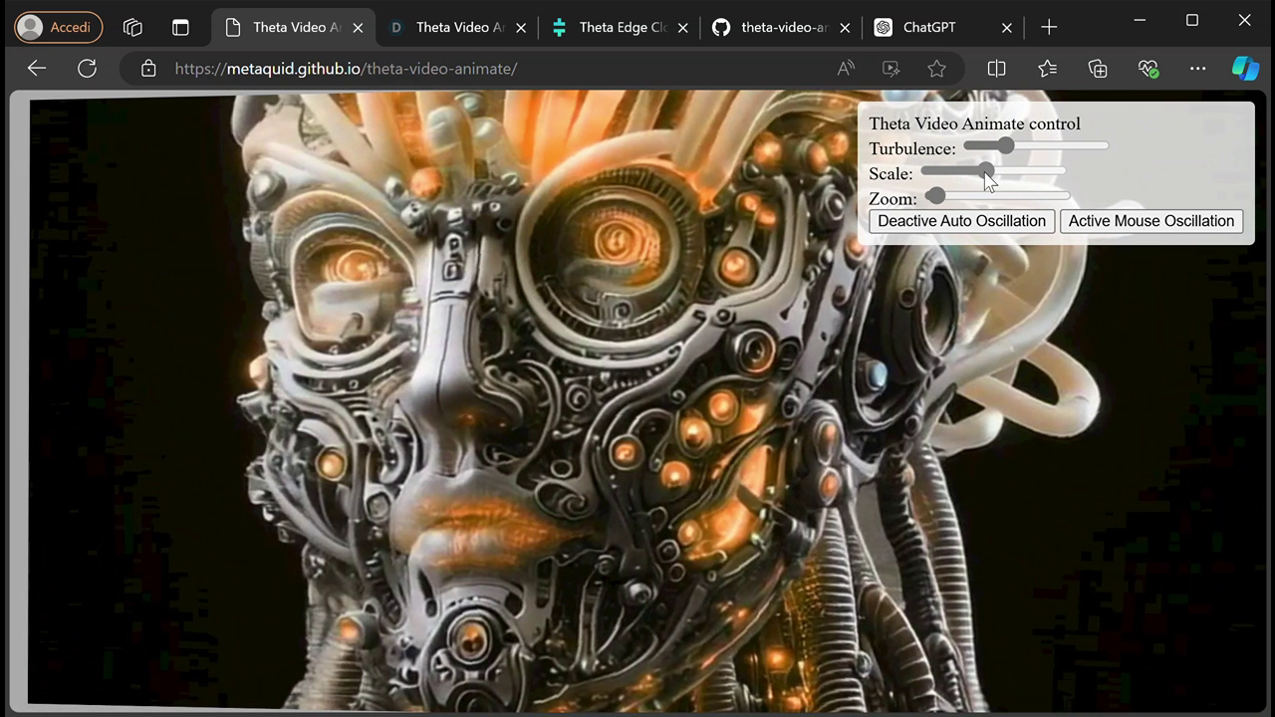Click Active Mouse Oscillation button

tap(1151, 221)
